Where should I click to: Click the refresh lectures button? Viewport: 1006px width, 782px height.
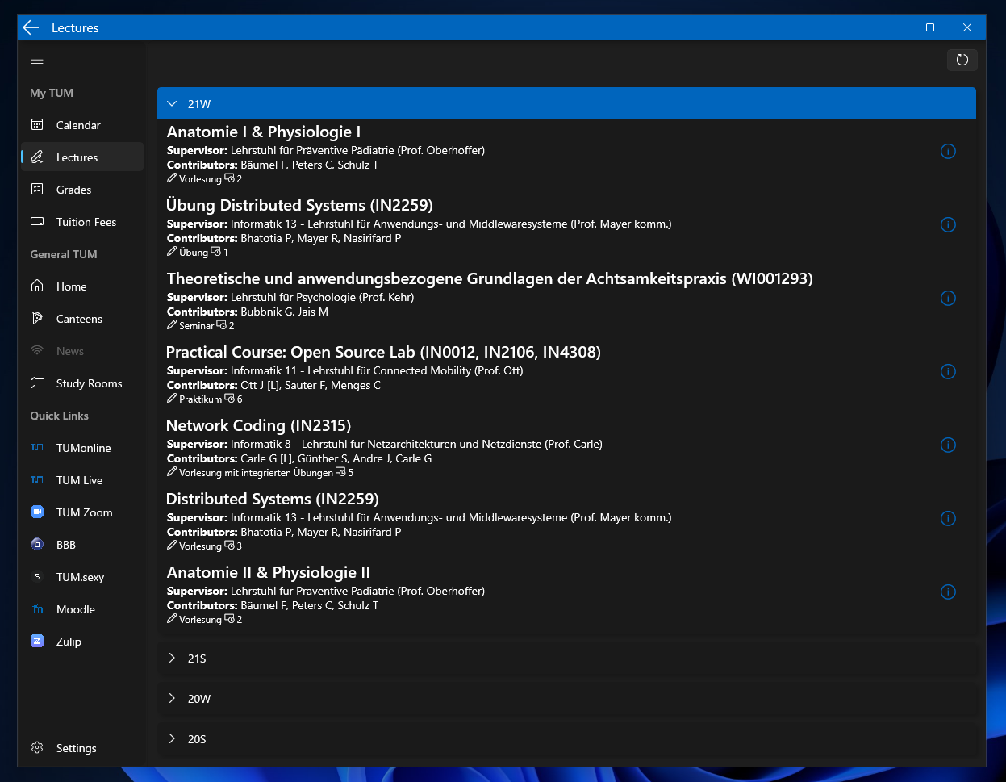tap(962, 60)
